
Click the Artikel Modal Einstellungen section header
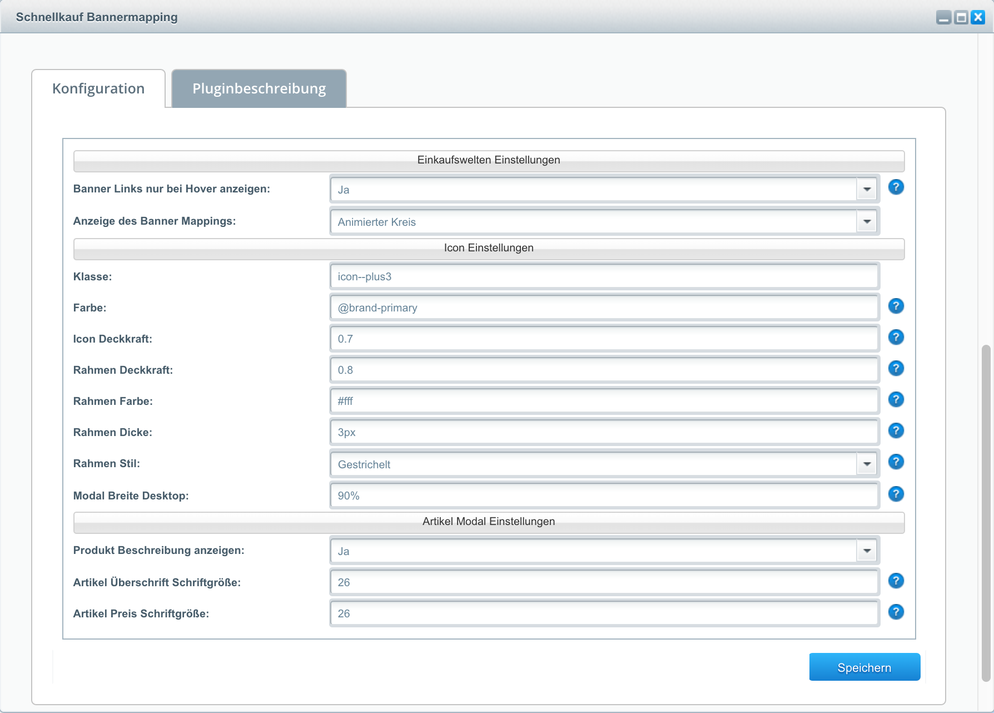(489, 522)
